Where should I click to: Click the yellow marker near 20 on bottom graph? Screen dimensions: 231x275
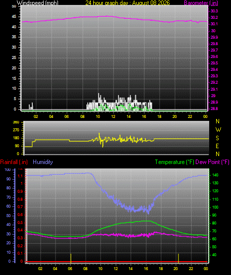tap(178, 258)
